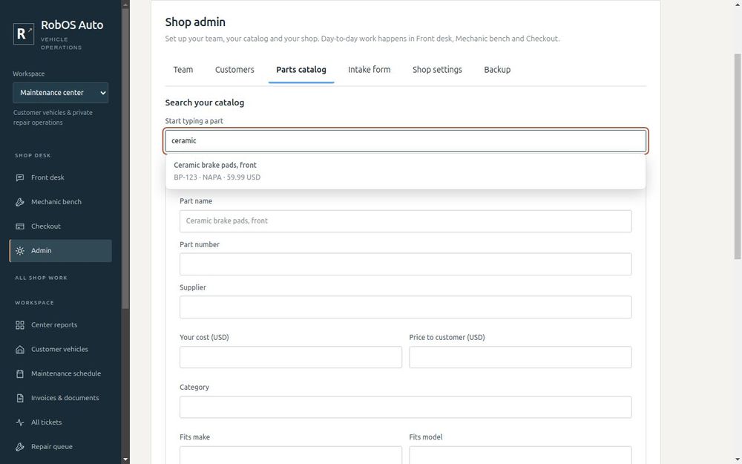Open Front desk in sidebar

[x=61, y=177]
